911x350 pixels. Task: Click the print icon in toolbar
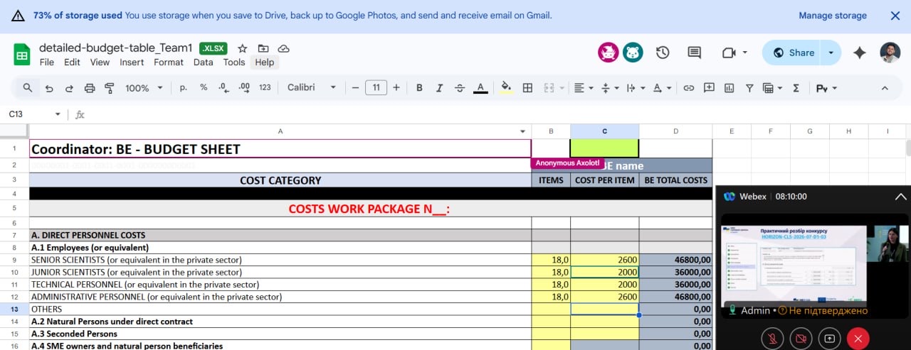pyautogui.click(x=90, y=88)
